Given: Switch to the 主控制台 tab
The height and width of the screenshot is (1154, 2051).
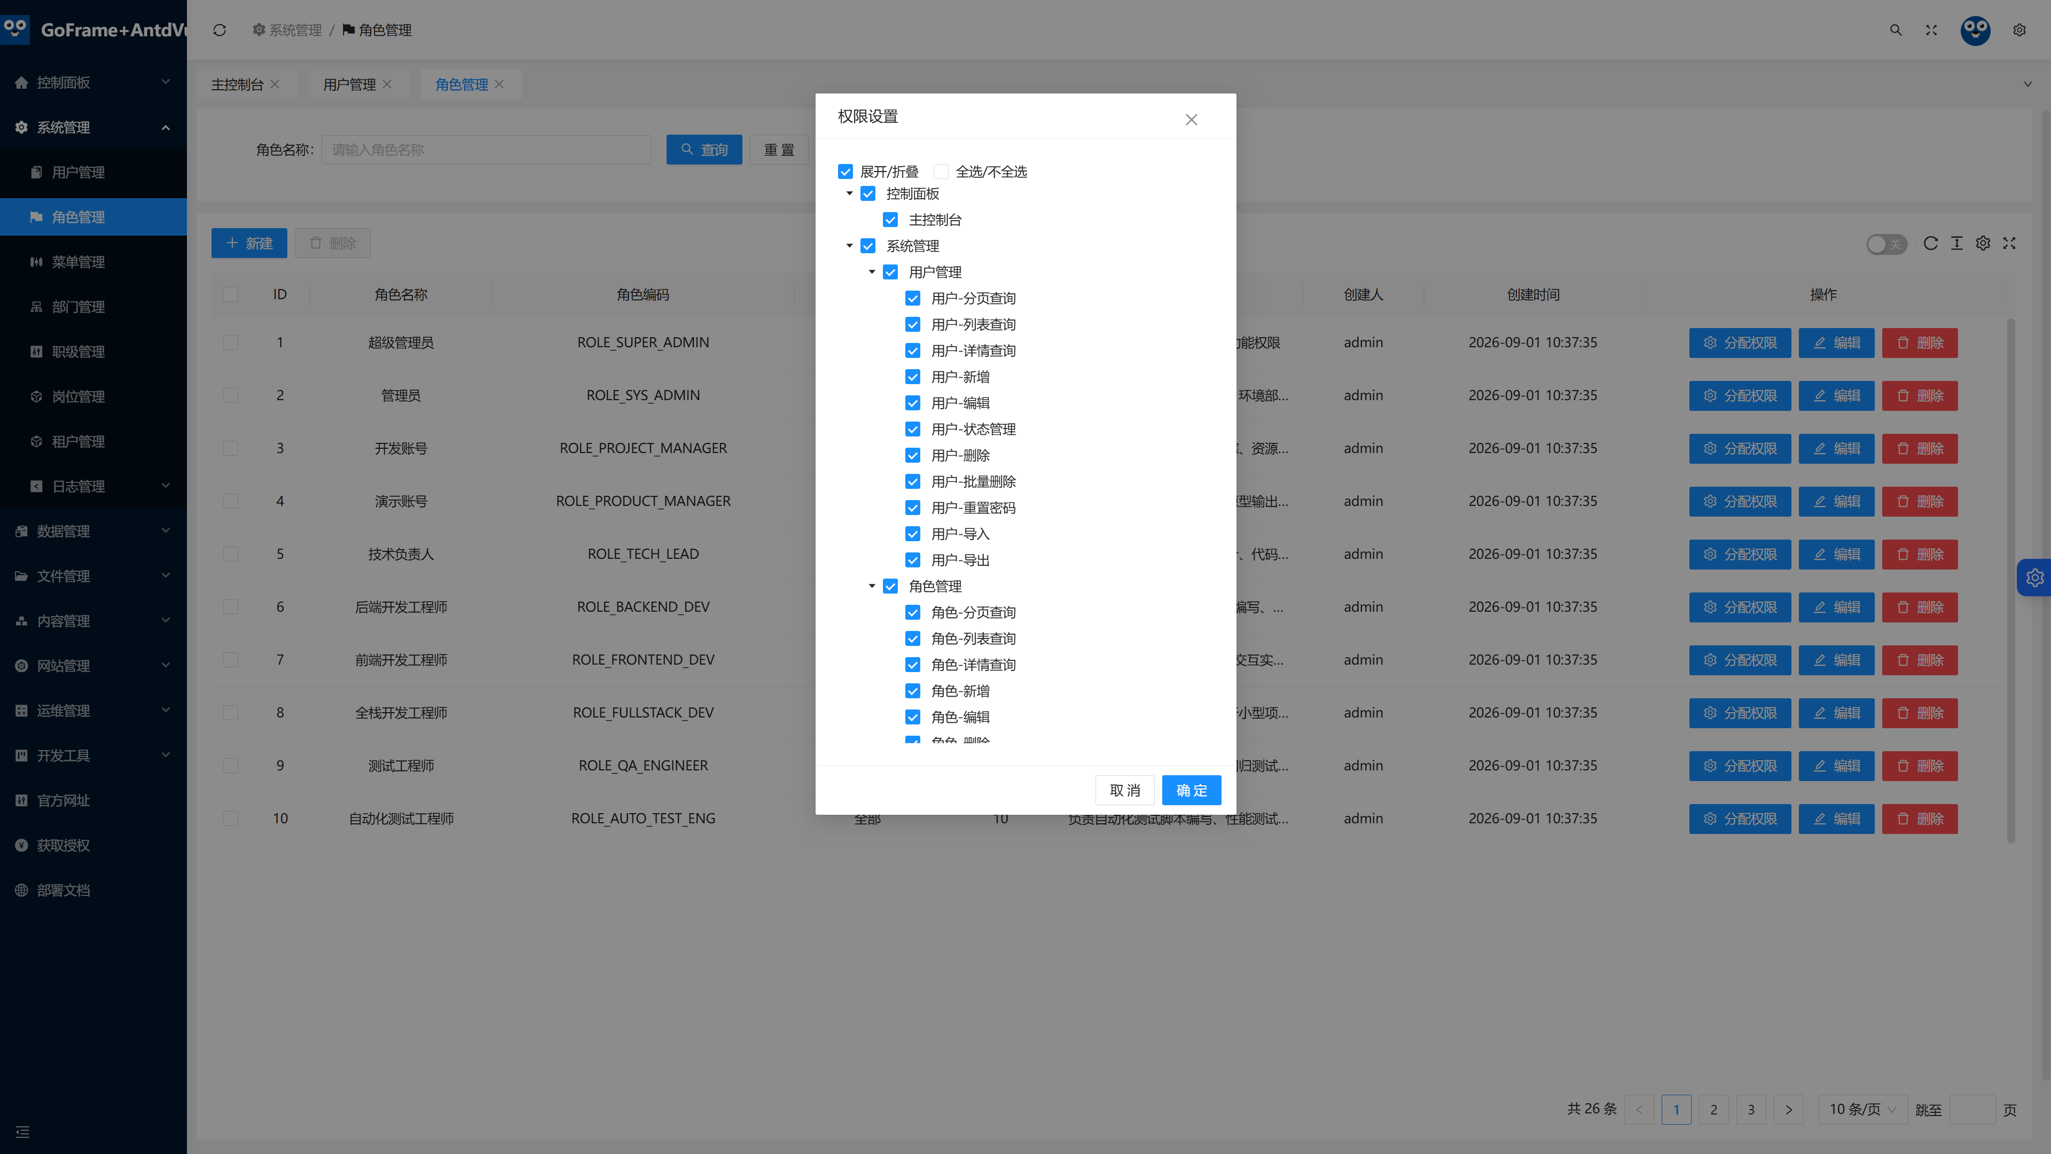Looking at the screenshot, I should click(237, 84).
